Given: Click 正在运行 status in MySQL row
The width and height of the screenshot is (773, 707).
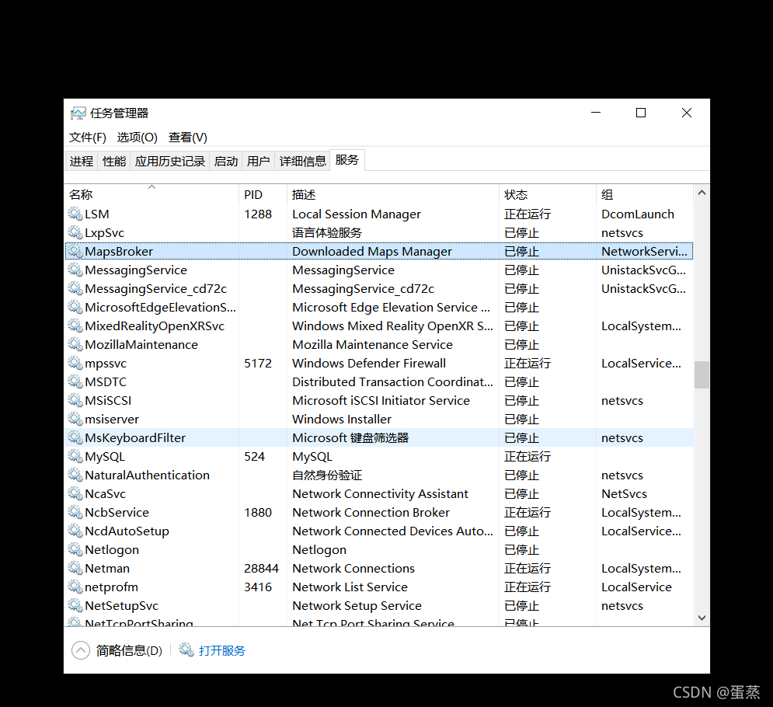Looking at the screenshot, I should tap(528, 457).
